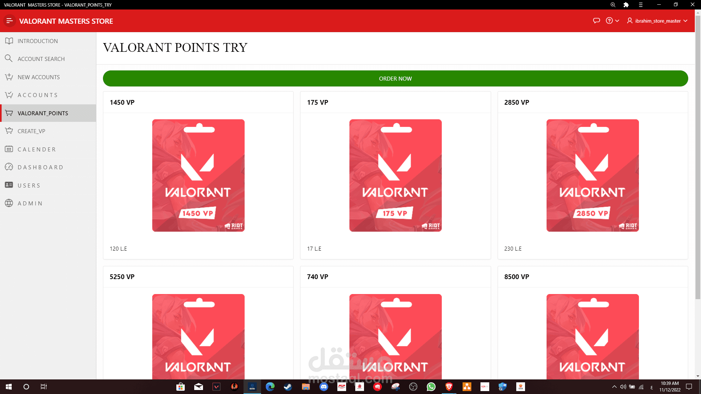701x394 pixels.
Task: Click the 2850 VP card image
Action: click(x=593, y=175)
